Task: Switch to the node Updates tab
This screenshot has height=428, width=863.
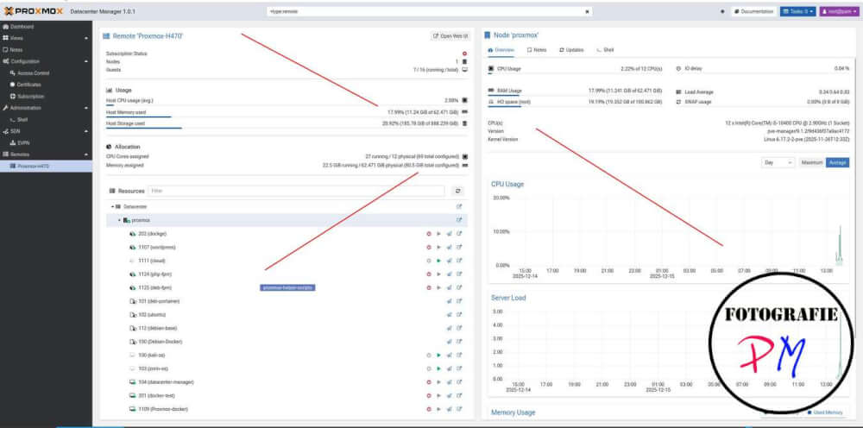Action: click(x=571, y=50)
